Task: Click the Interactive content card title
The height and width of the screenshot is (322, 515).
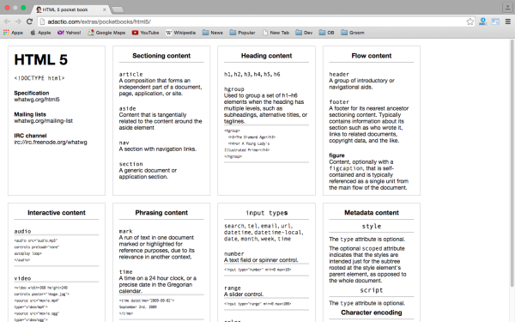Action: [x=57, y=213]
